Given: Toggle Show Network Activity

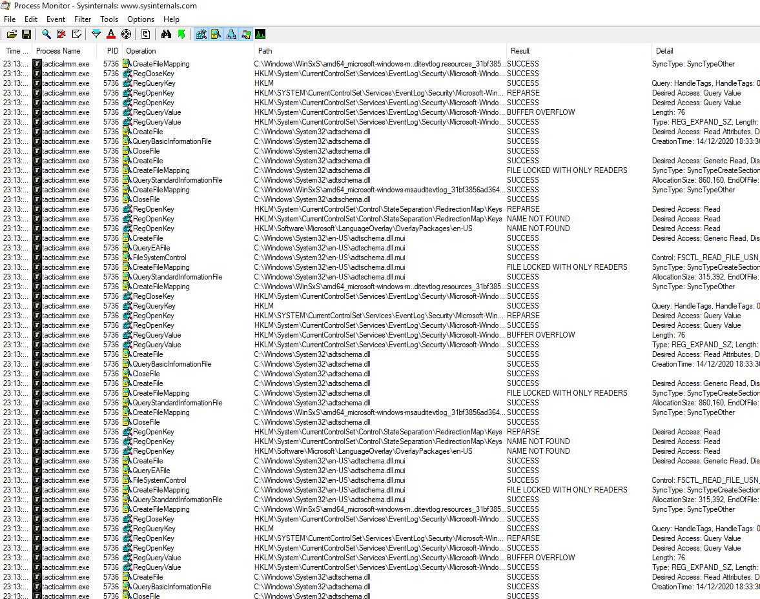Looking at the screenshot, I should tap(231, 34).
